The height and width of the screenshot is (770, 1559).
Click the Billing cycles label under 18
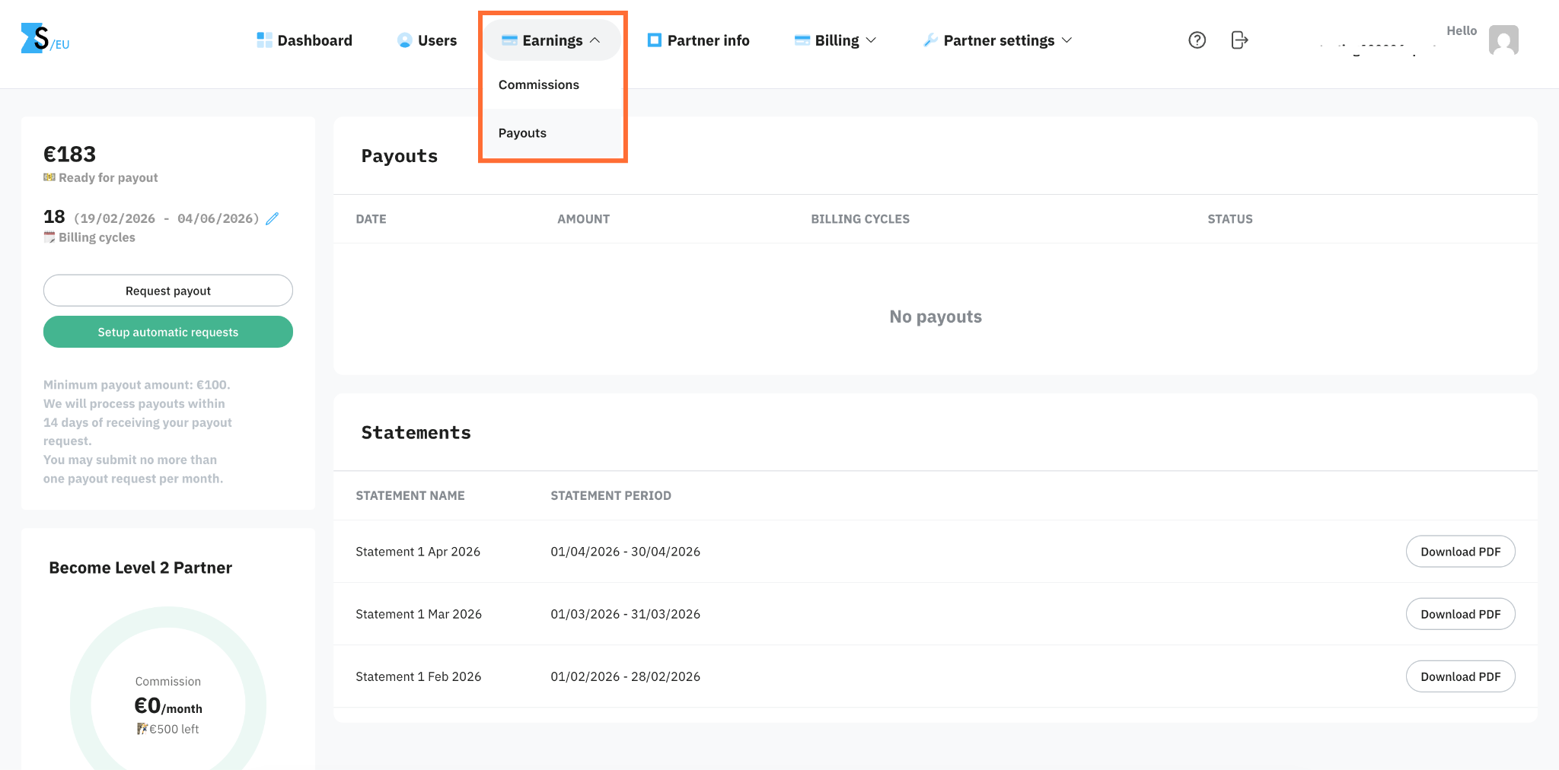(97, 237)
